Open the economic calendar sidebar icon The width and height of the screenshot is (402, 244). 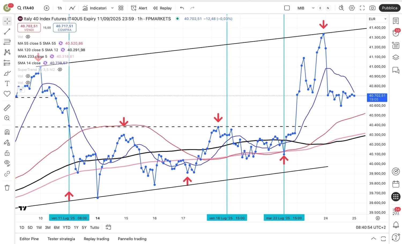(396, 184)
